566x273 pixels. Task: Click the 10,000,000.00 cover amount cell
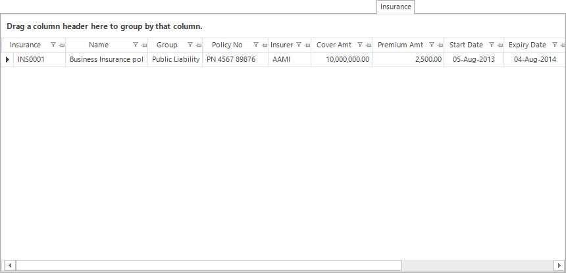(342, 59)
